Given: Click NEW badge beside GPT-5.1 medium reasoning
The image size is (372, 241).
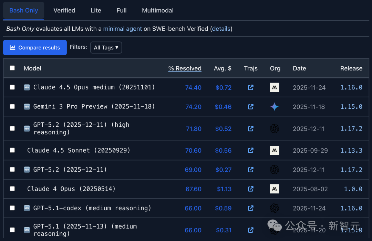Looking at the screenshot, I should (27, 230).
